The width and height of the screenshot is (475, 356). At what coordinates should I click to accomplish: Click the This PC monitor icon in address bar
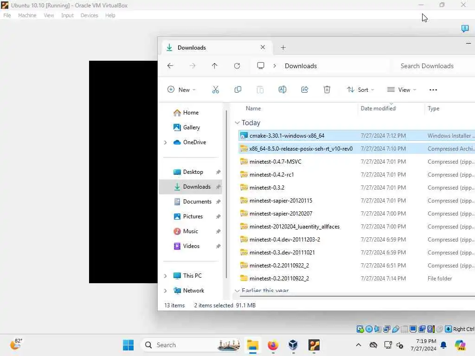click(x=261, y=66)
